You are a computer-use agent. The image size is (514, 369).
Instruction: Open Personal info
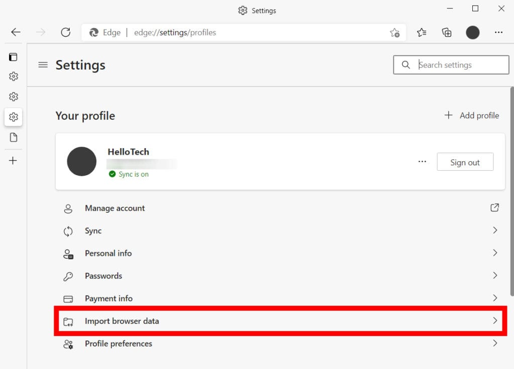pos(280,253)
